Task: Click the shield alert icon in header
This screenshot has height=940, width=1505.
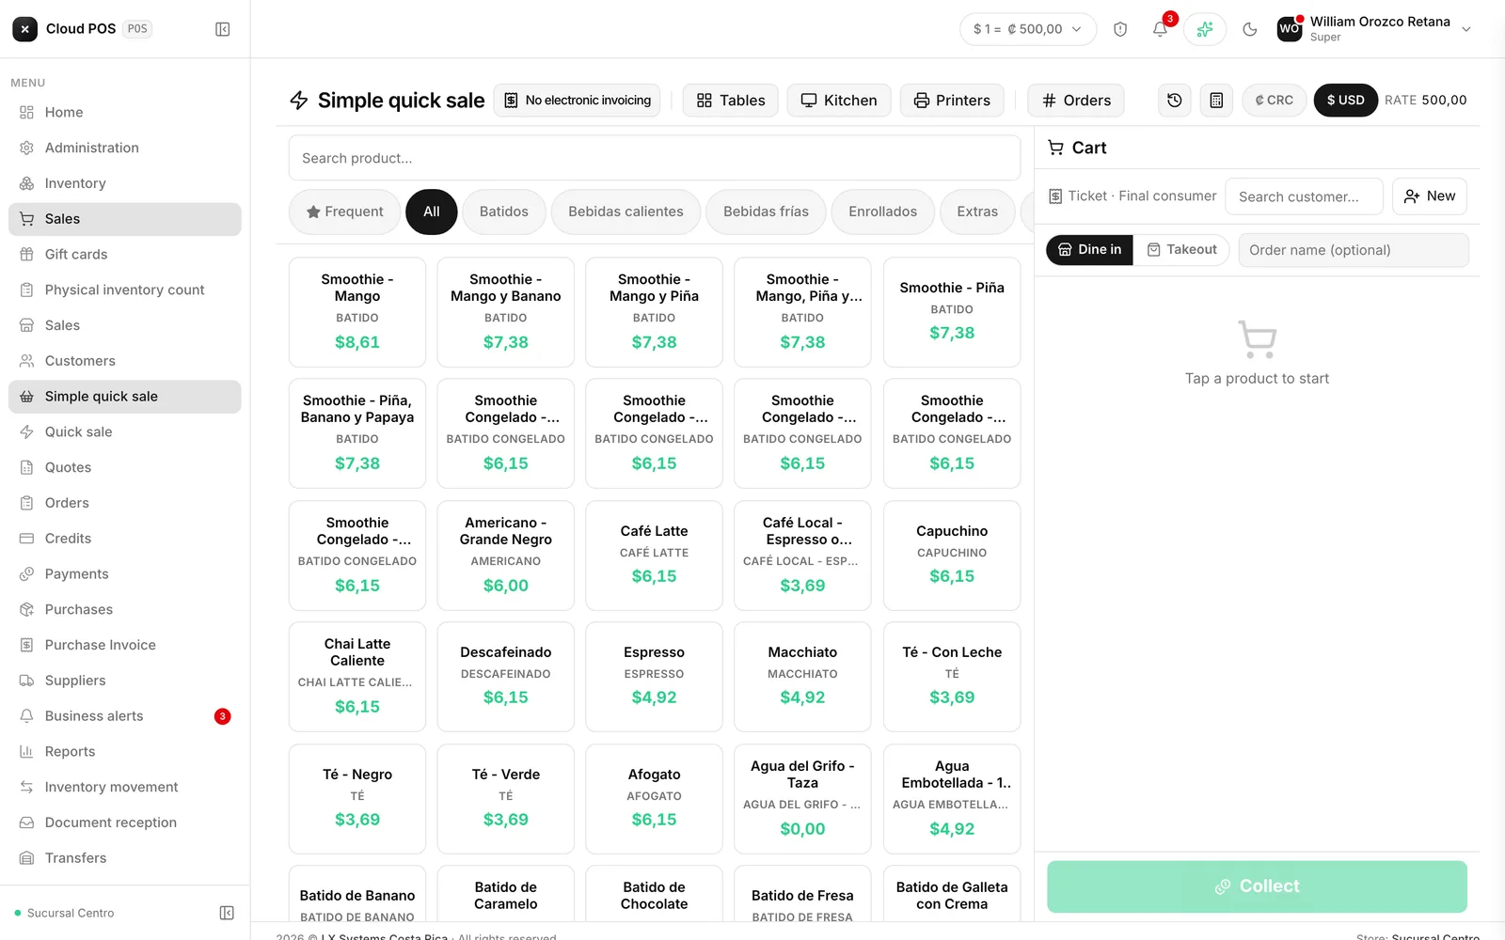Action: pos(1120,29)
